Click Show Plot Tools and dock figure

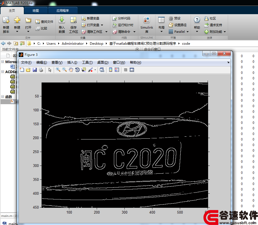click(132, 70)
